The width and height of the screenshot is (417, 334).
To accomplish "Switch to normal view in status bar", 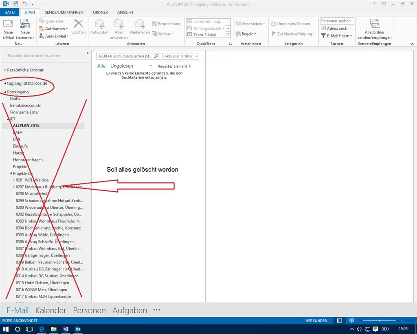I will (x=340, y=321).
